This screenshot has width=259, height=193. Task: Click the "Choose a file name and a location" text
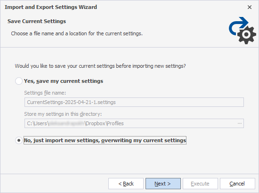(77, 33)
